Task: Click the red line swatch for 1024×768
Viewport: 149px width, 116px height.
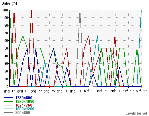Action: coord(8,105)
